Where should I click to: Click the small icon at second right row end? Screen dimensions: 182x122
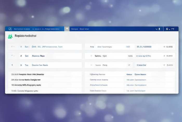tap(164, 56)
